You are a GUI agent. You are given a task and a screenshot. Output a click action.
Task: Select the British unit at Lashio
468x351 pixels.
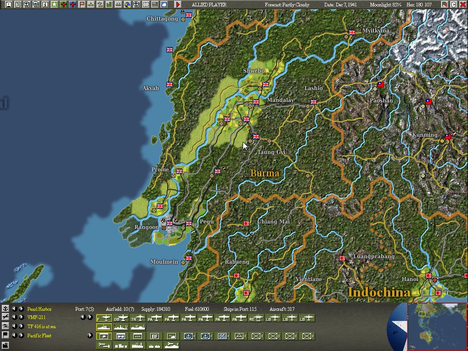[x=314, y=102]
